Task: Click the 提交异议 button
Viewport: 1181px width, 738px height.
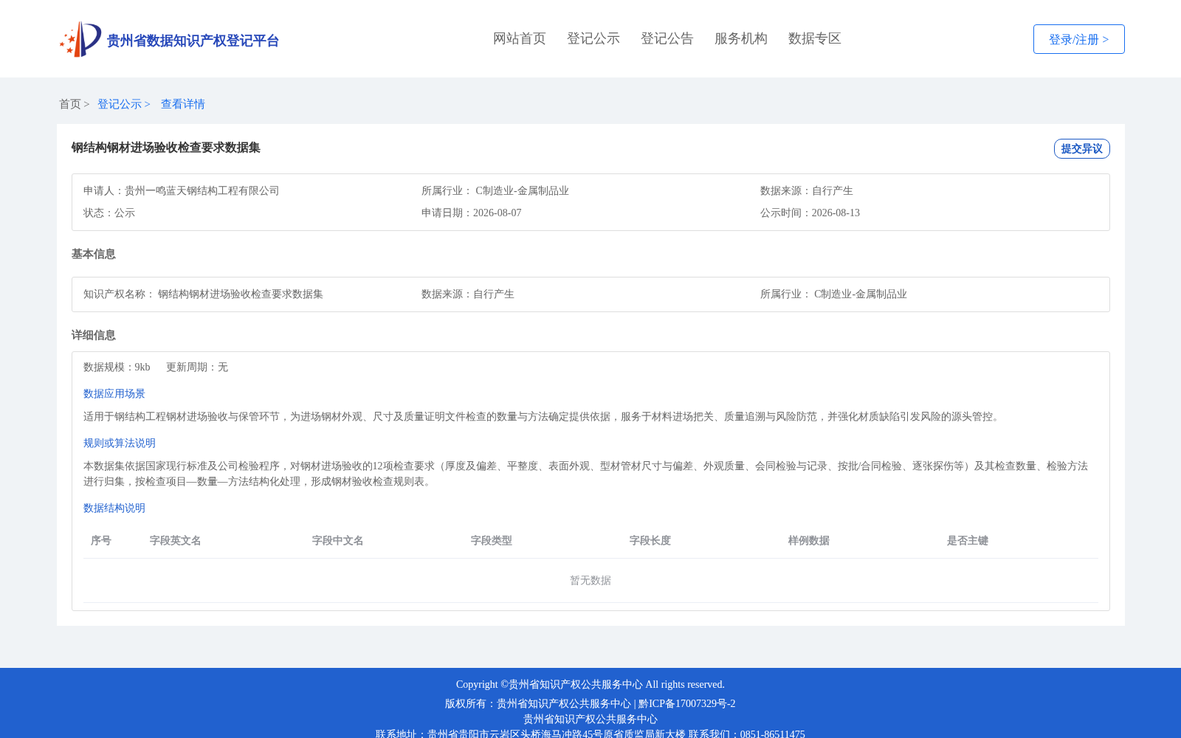Action: coord(1081,148)
